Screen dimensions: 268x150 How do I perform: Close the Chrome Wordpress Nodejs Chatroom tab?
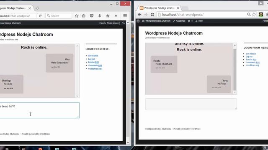click(x=178, y=8)
